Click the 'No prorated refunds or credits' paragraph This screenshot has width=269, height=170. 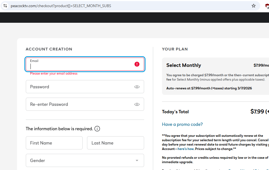215,160
